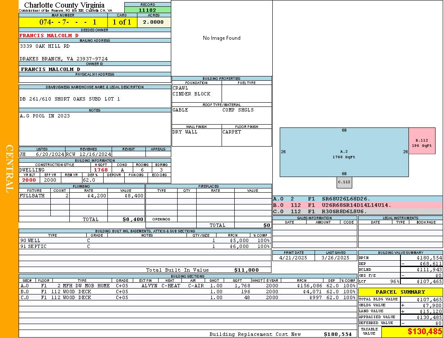Click the yellow PARCEL SUMMARY header
The image size is (444, 338).
[400, 292]
